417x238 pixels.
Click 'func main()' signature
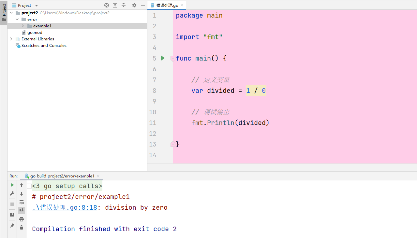pos(197,58)
